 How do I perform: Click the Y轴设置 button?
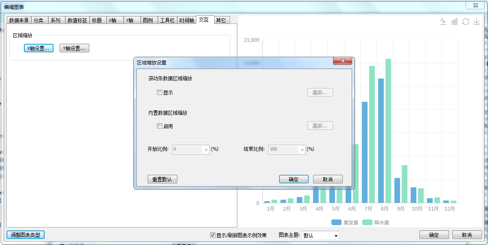(x=74, y=48)
